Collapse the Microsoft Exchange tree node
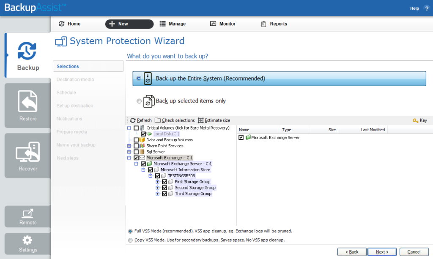The image size is (433, 259). click(x=129, y=158)
